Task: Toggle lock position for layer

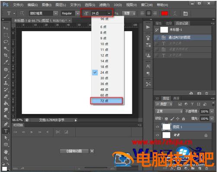Action: pos(178,119)
